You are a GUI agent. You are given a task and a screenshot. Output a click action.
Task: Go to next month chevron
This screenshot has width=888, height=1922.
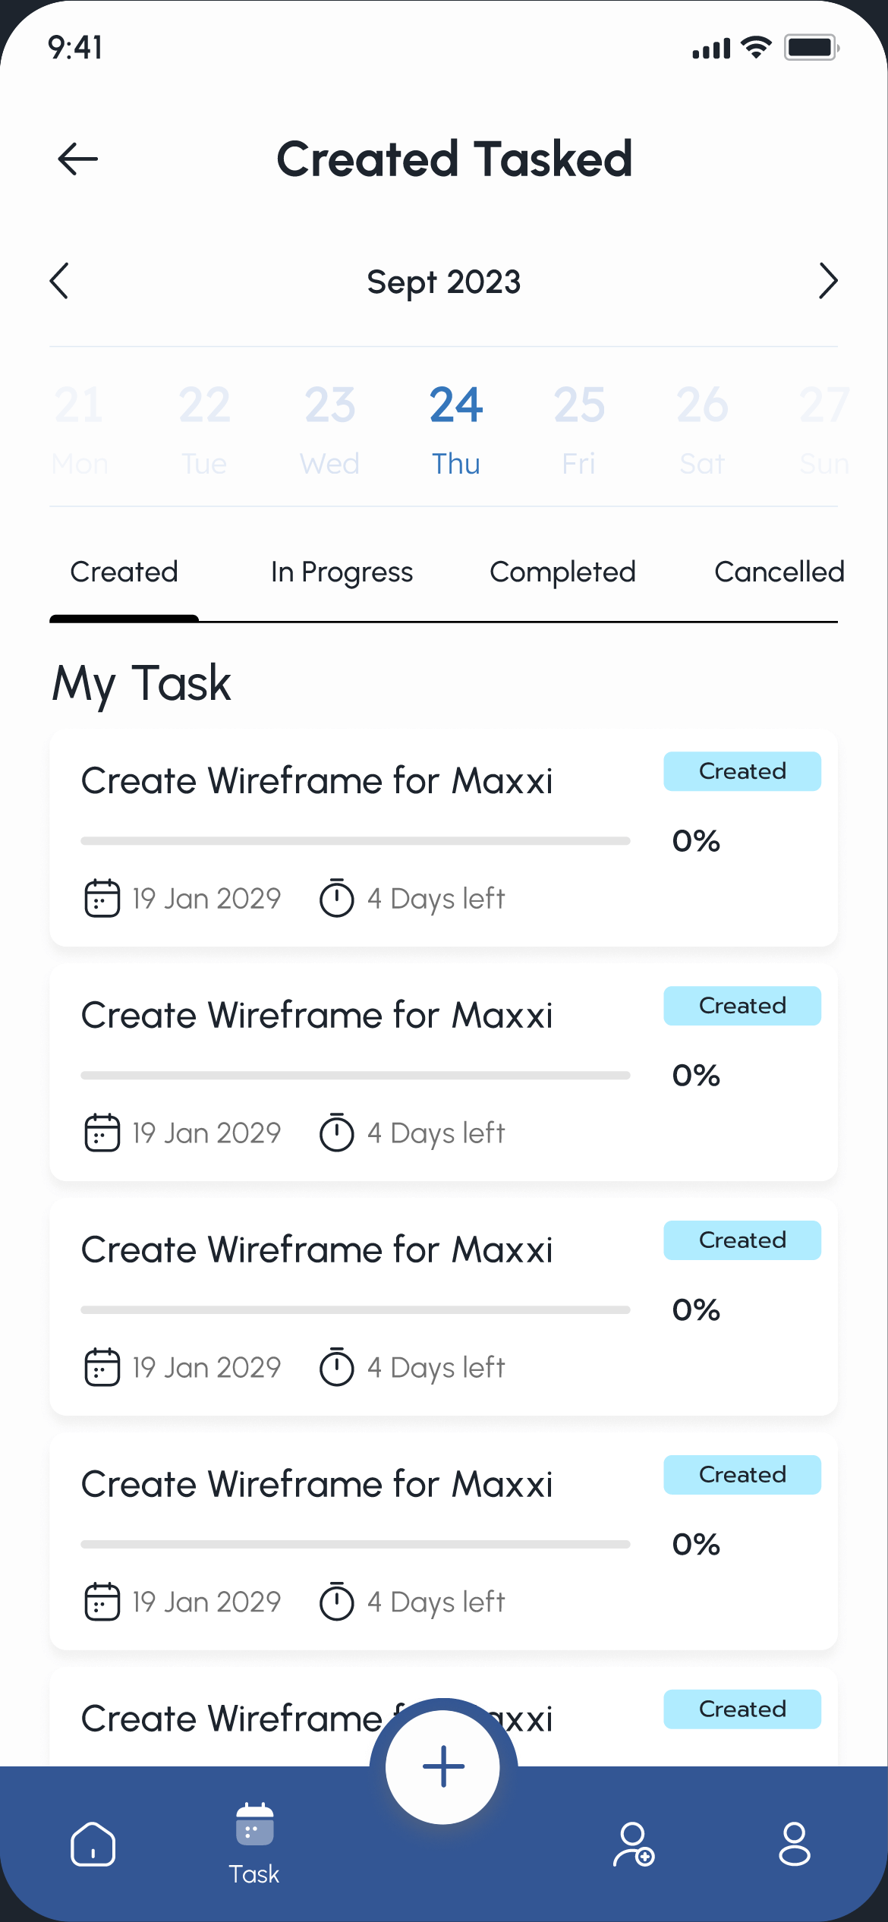pyautogui.click(x=828, y=282)
